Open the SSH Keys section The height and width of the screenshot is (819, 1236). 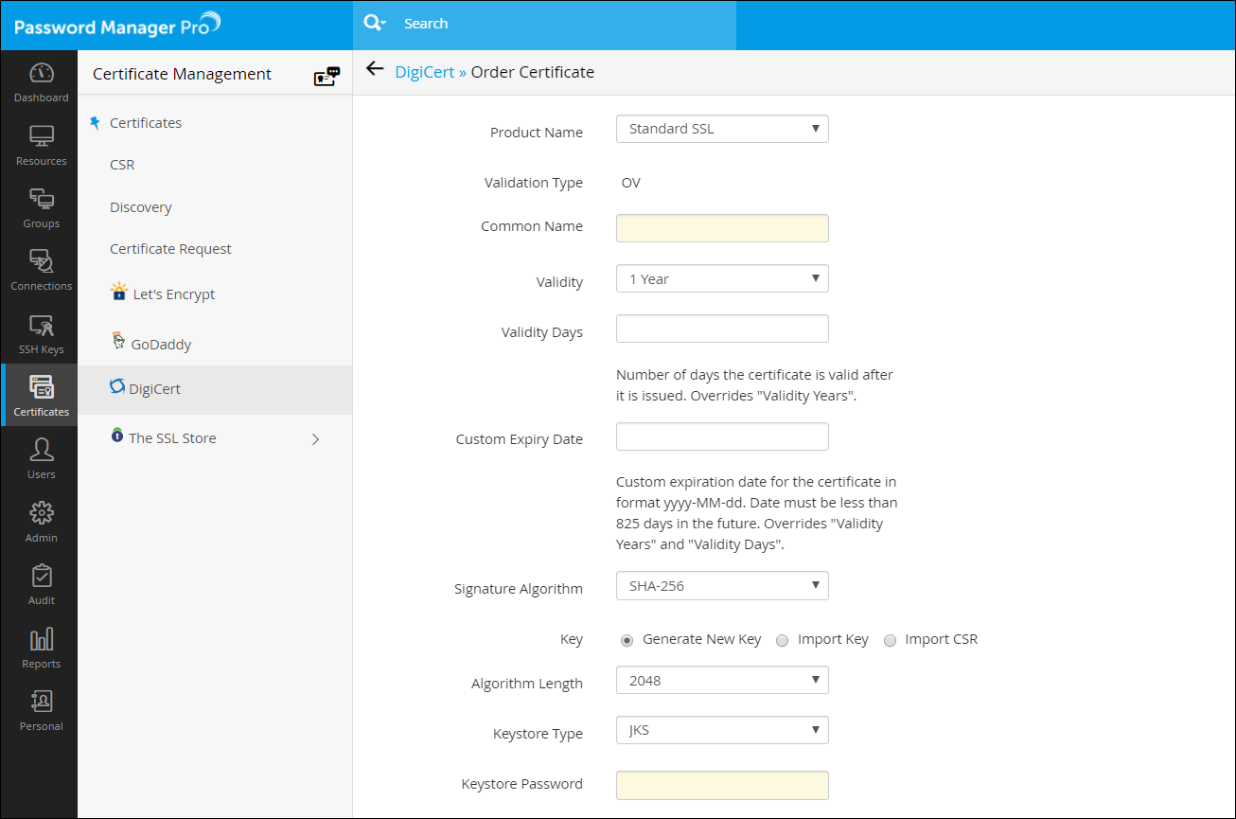tap(41, 334)
